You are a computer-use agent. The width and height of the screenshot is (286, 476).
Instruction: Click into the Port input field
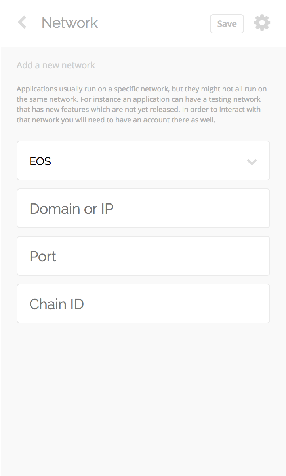tap(143, 256)
